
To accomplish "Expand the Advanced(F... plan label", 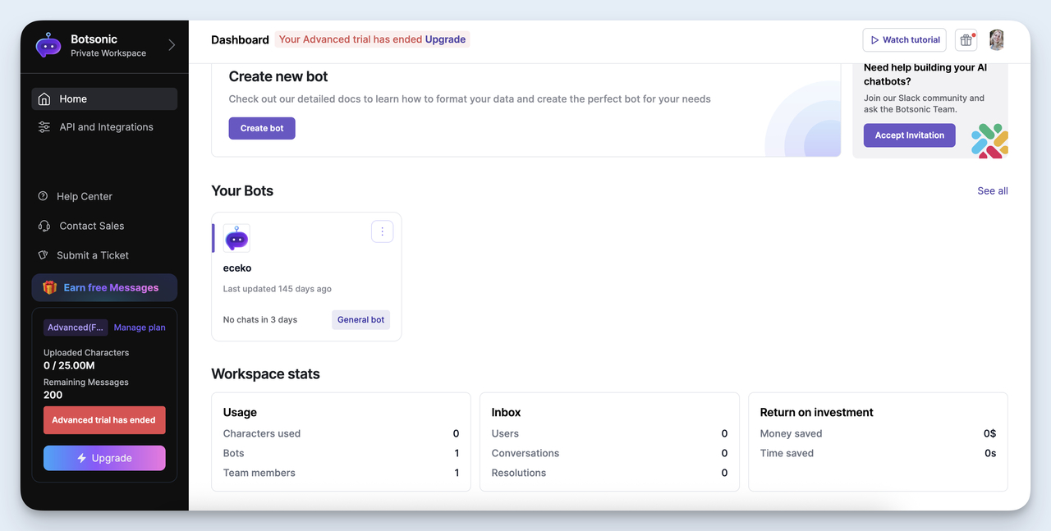I will tap(76, 327).
